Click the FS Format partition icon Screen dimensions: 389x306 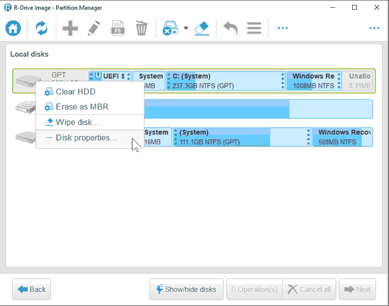(118, 28)
